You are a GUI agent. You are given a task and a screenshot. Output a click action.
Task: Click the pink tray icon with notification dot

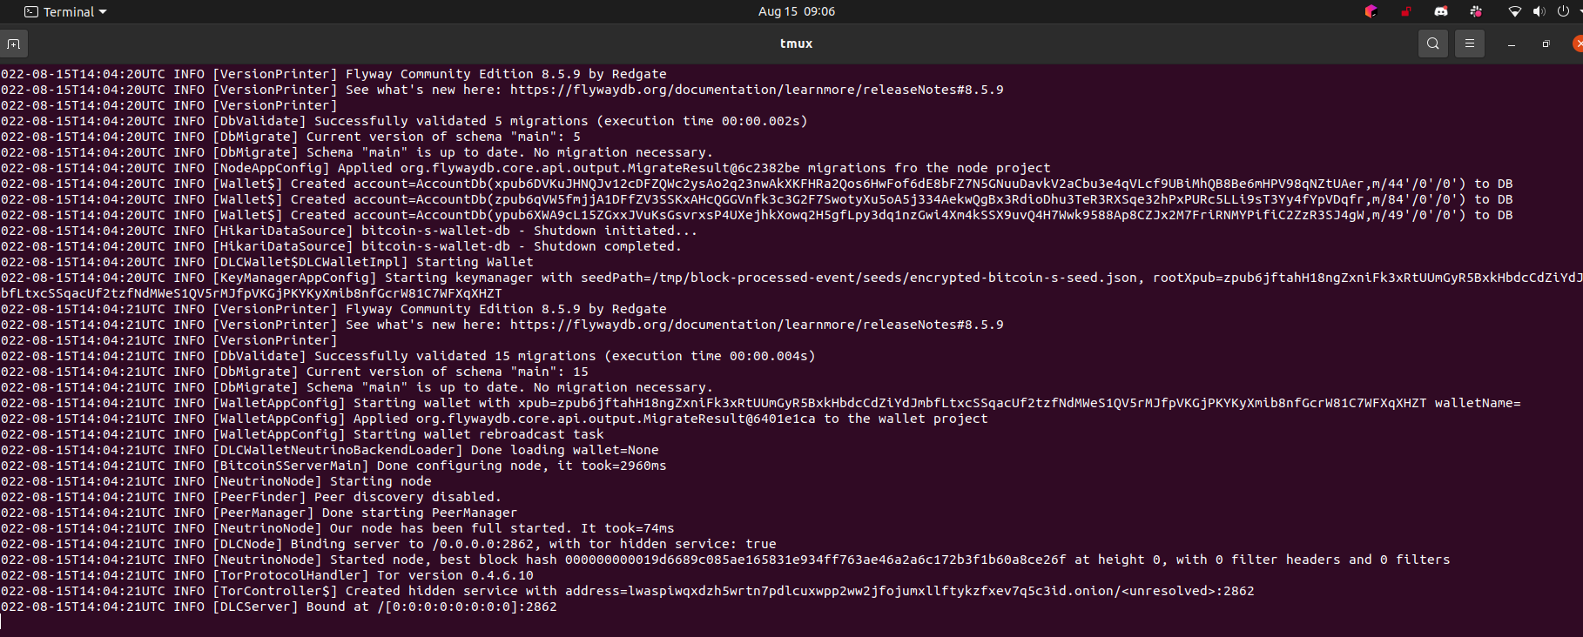(1476, 11)
